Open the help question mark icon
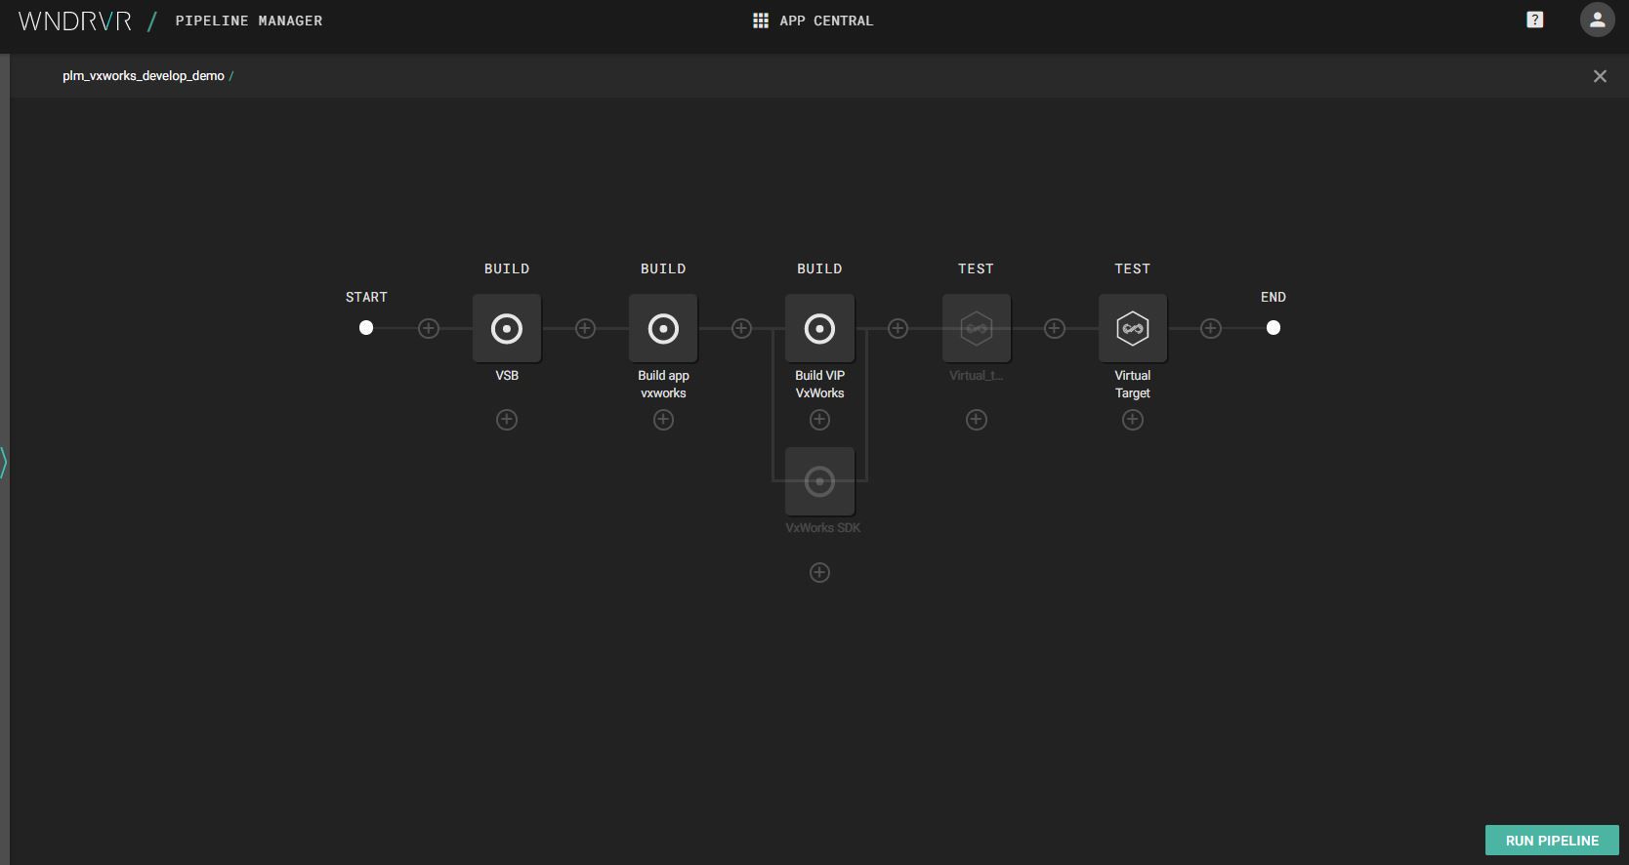This screenshot has height=865, width=1629. click(1534, 20)
